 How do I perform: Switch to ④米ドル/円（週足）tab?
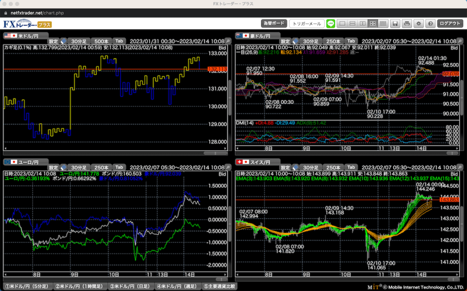click(x=178, y=286)
